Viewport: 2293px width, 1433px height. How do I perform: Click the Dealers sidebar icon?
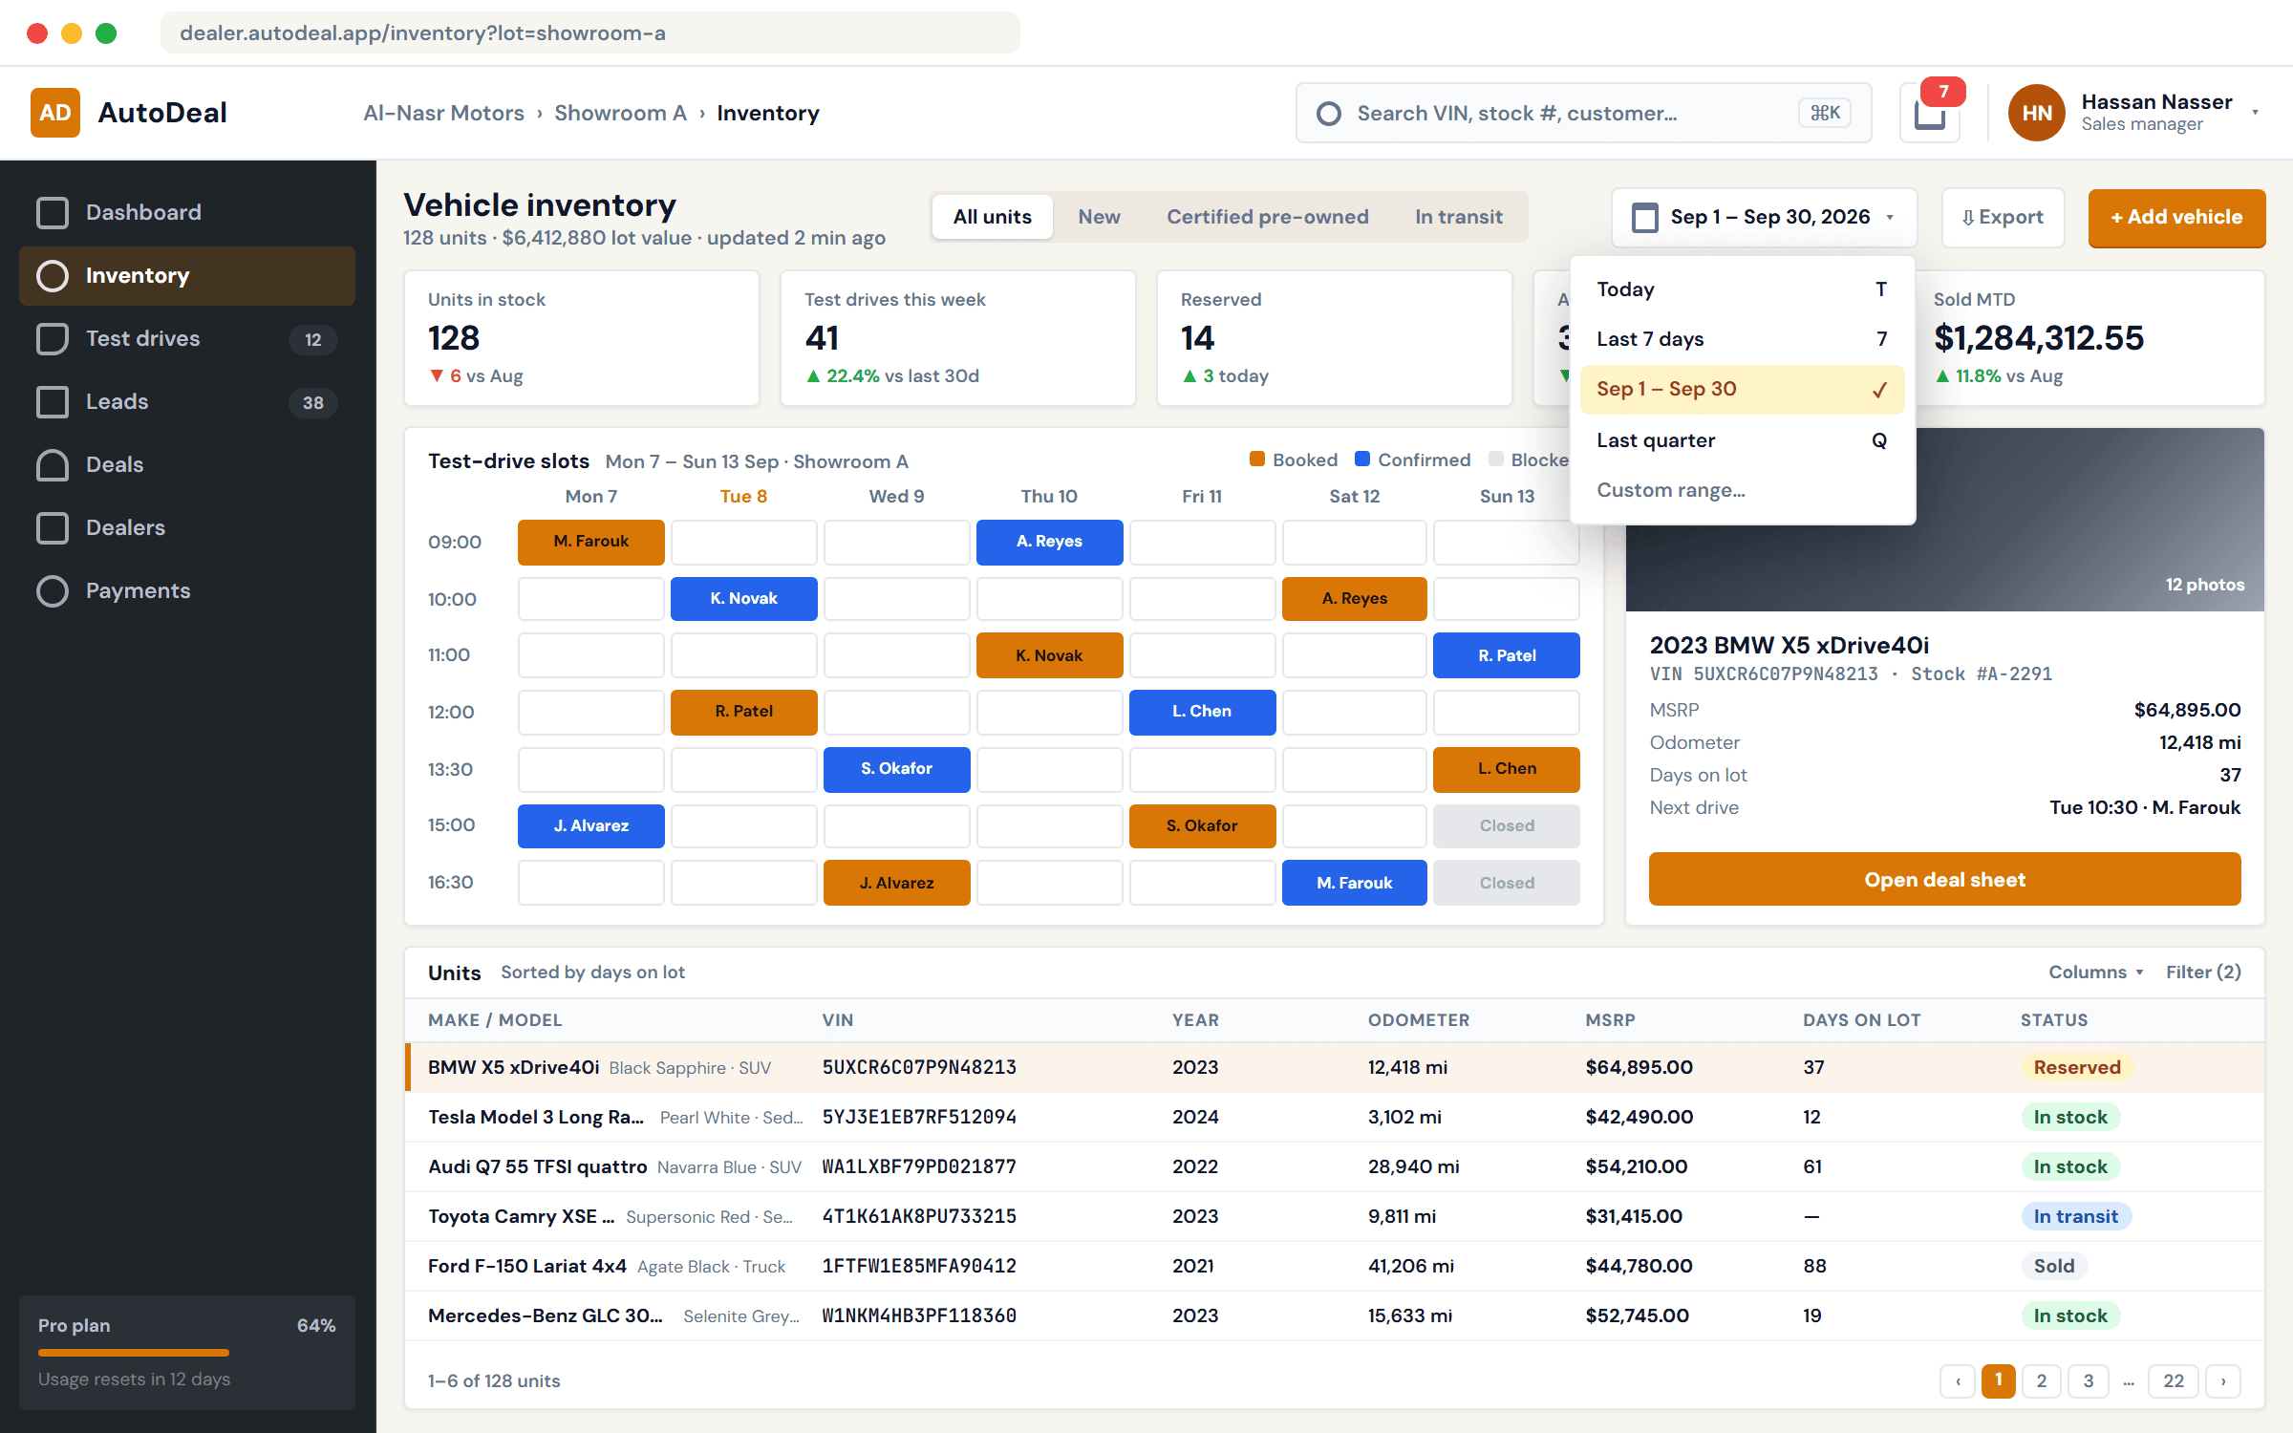tap(53, 527)
